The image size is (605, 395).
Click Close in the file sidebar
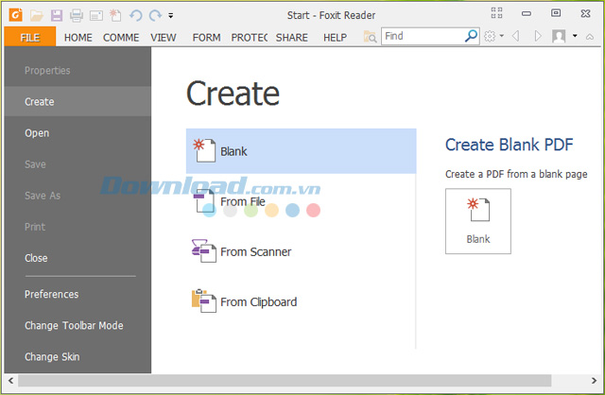[36, 258]
